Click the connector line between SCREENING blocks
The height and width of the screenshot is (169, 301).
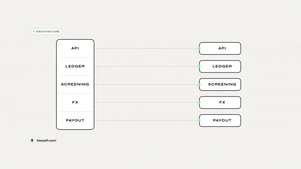pos(146,84)
